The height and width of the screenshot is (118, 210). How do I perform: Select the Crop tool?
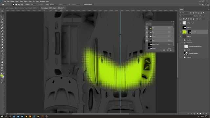click(x=2, y=22)
